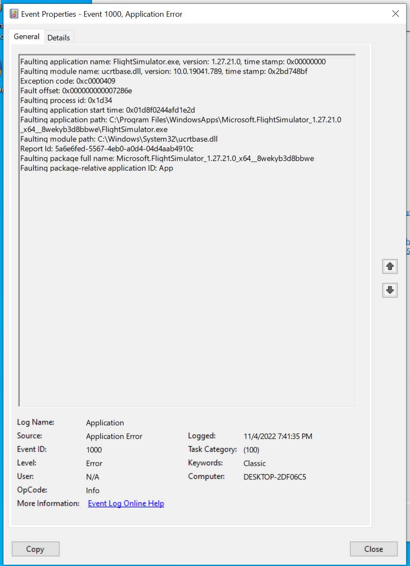Click the 'User:' label
The height and width of the screenshot is (566, 410).
pyautogui.click(x=25, y=476)
